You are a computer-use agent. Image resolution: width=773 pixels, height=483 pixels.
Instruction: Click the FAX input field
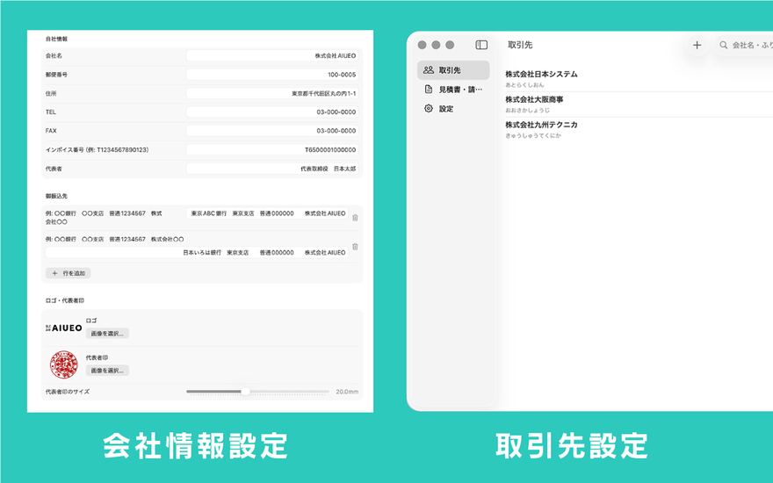(272, 131)
